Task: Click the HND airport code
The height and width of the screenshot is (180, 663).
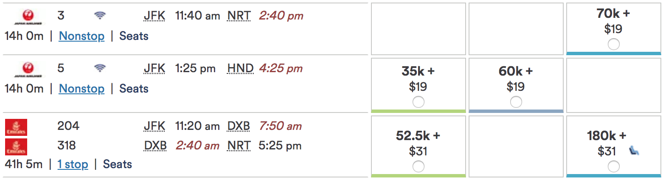Action: [x=240, y=68]
